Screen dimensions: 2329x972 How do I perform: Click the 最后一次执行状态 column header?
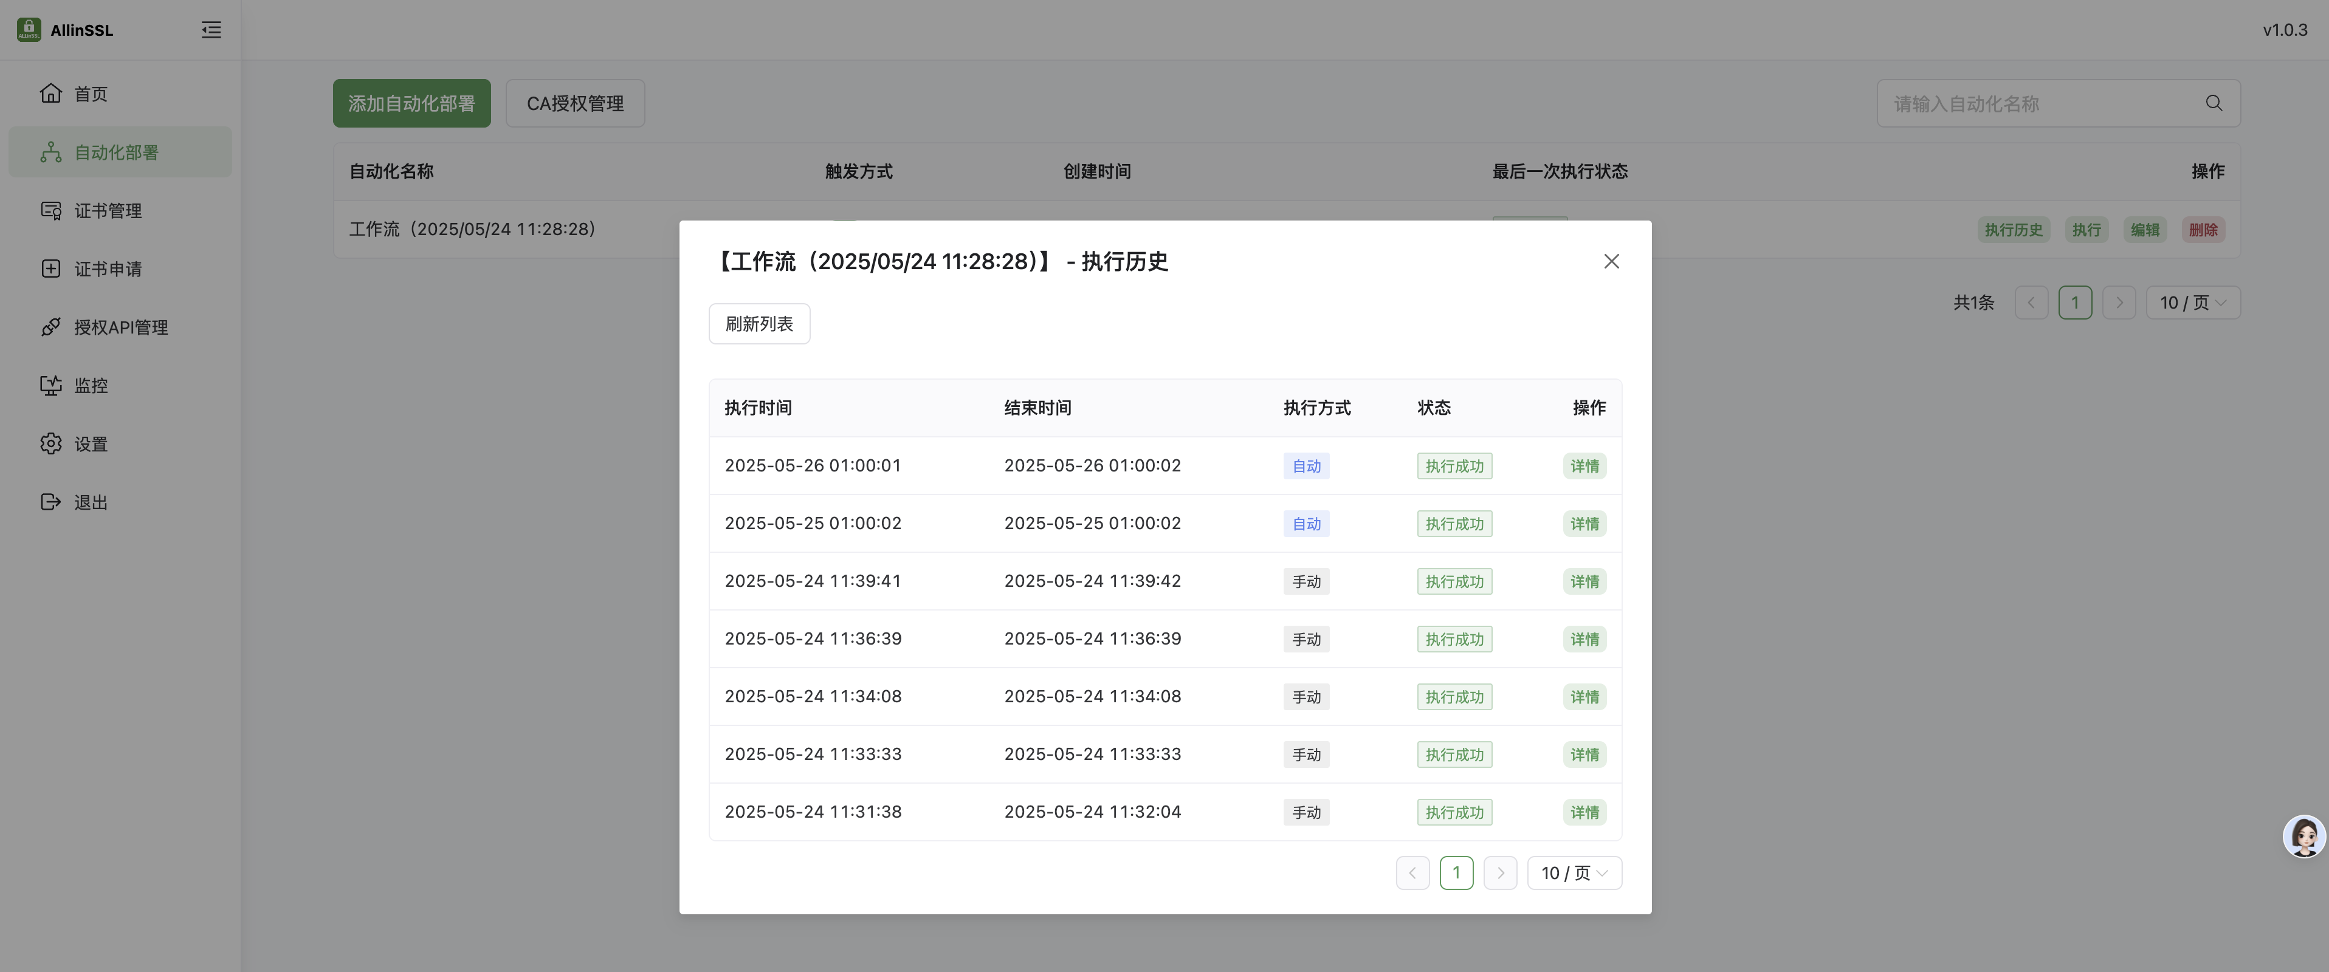point(1560,172)
